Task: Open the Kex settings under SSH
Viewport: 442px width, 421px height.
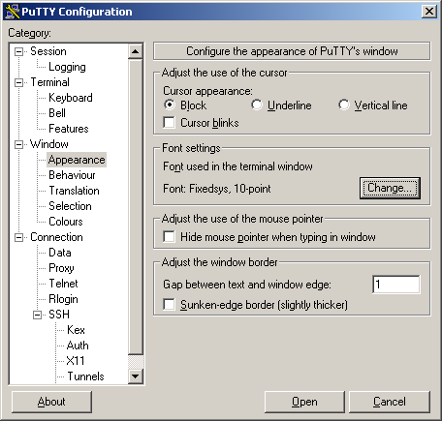Action: pyautogui.click(x=76, y=330)
